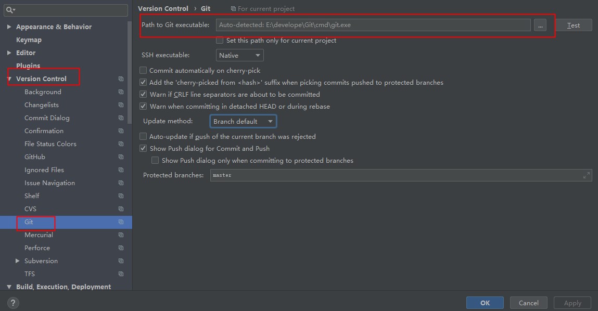The image size is (598, 311).
Task: Click the expand icon in Protected branches field
Action: click(587, 175)
